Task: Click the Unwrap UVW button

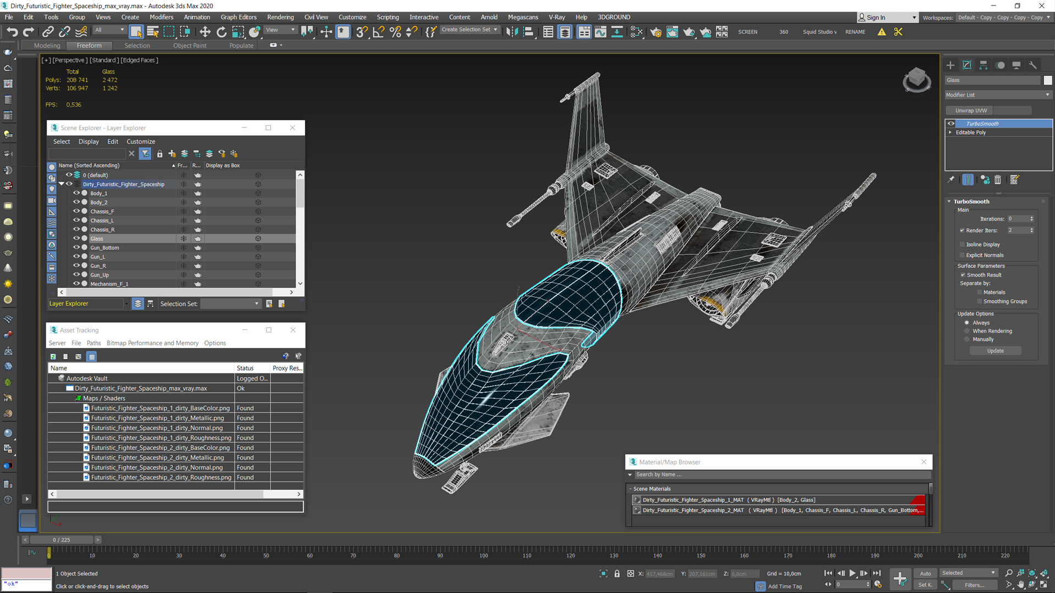Action: [970, 110]
